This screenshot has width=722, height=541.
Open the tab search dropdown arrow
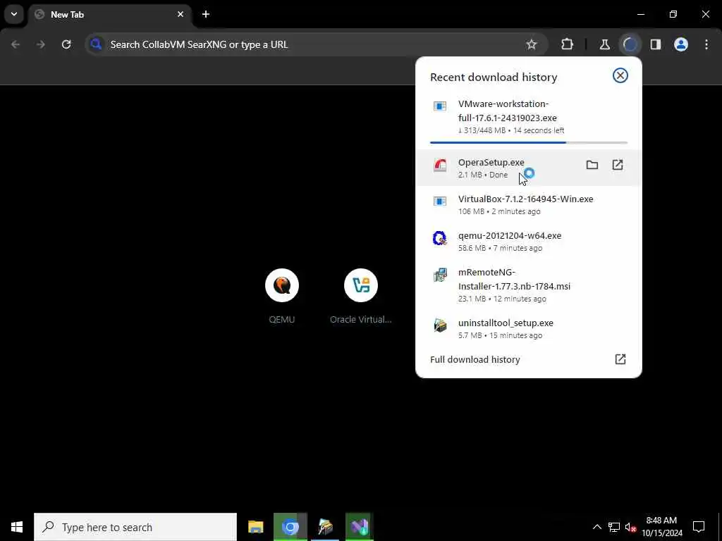point(14,14)
